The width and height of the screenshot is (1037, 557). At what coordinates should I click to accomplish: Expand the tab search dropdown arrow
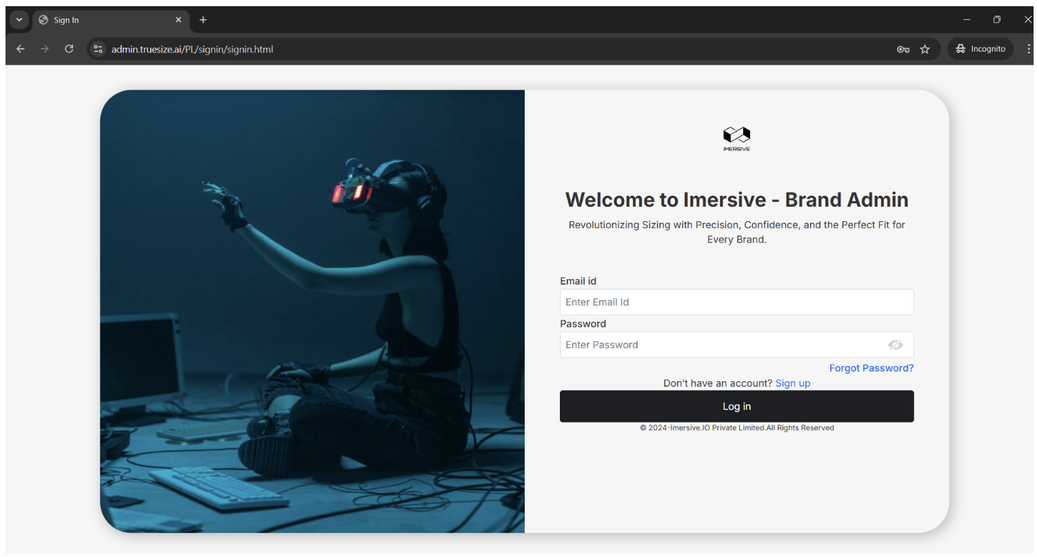click(19, 20)
